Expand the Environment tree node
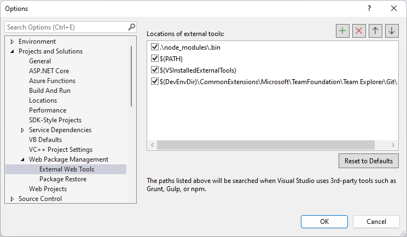 pyautogui.click(x=12, y=42)
